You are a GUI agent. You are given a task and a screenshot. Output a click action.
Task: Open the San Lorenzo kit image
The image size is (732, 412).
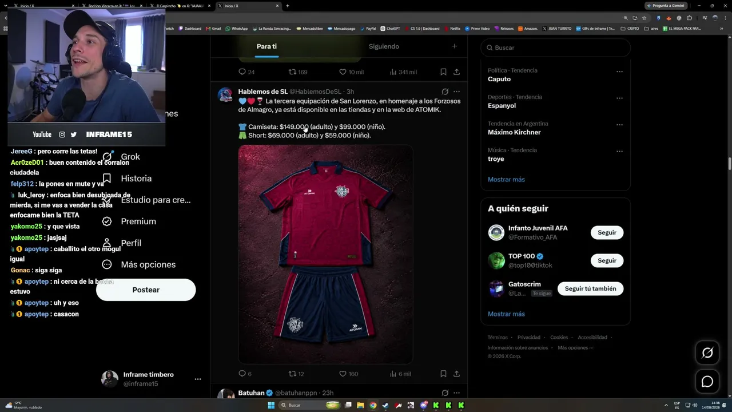[x=325, y=255]
